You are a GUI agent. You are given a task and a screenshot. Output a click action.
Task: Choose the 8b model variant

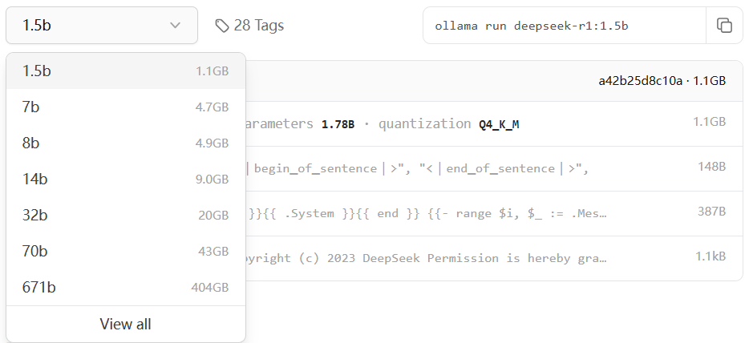[x=125, y=143]
